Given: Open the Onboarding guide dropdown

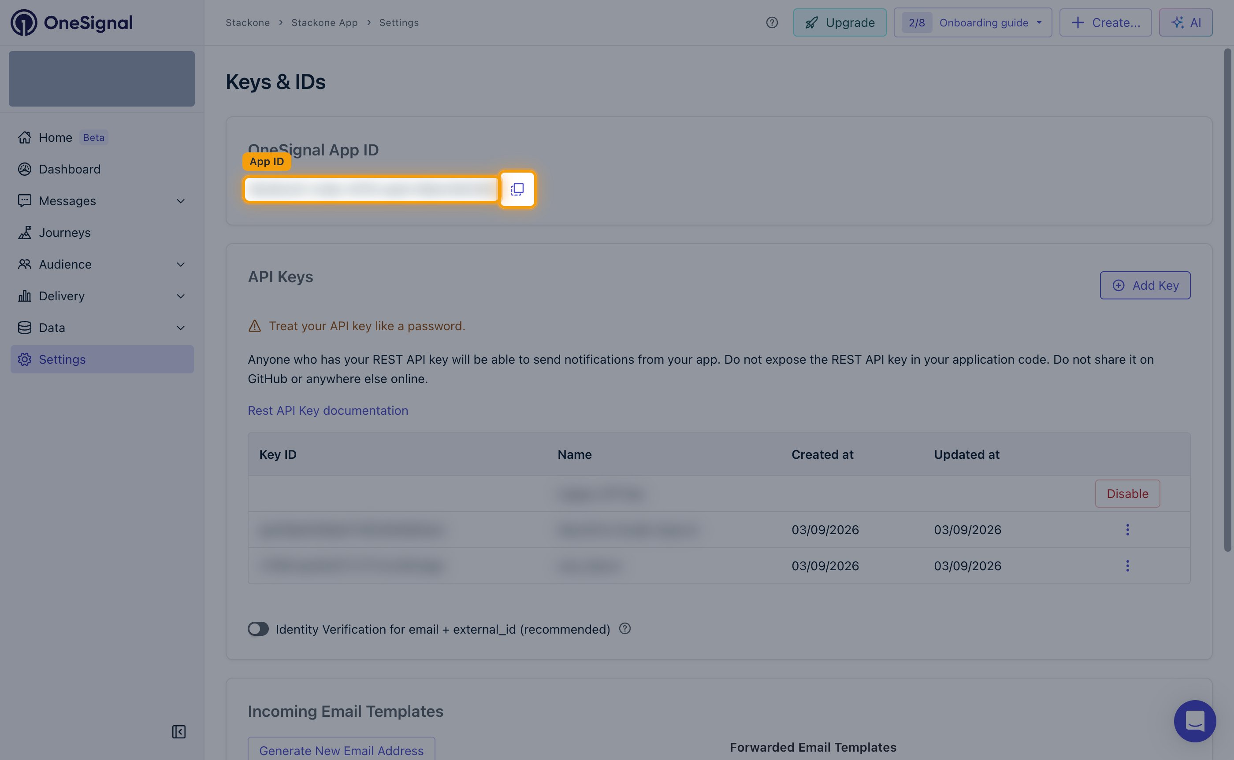Looking at the screenshot, I should [972, 22].
